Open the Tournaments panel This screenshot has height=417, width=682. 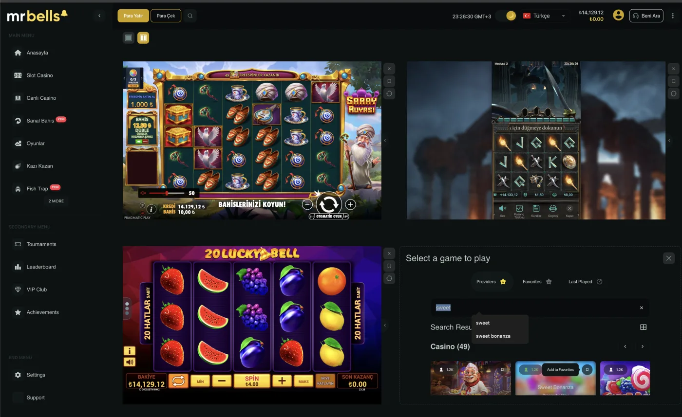pyautogui.click(x=18, y=244)
